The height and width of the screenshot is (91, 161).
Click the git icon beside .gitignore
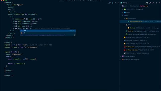tap(125, 40)
